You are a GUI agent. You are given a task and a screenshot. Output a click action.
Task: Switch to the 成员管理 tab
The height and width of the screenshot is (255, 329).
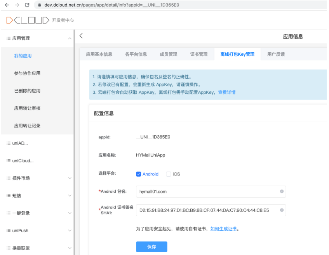(x=169, y=54)
